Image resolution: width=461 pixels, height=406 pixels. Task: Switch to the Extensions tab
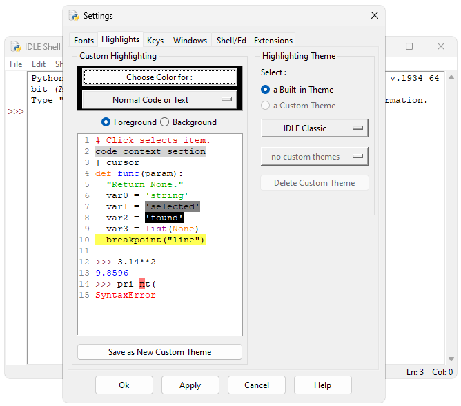(x=273, y=40)
